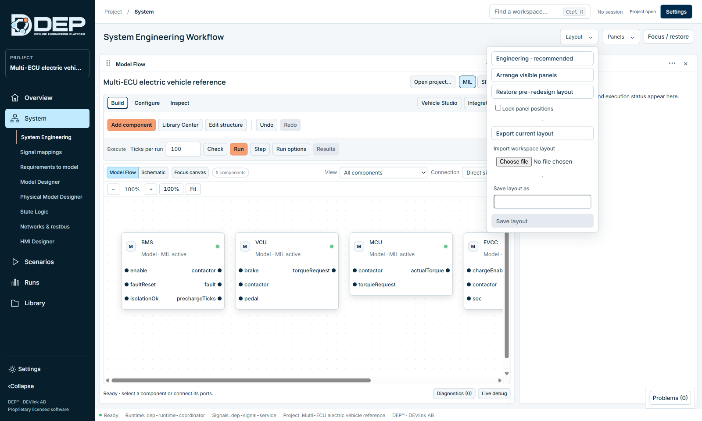Select the Inspect tab
This screenshot has width=702, height=421.
click(x=180, y=103)
